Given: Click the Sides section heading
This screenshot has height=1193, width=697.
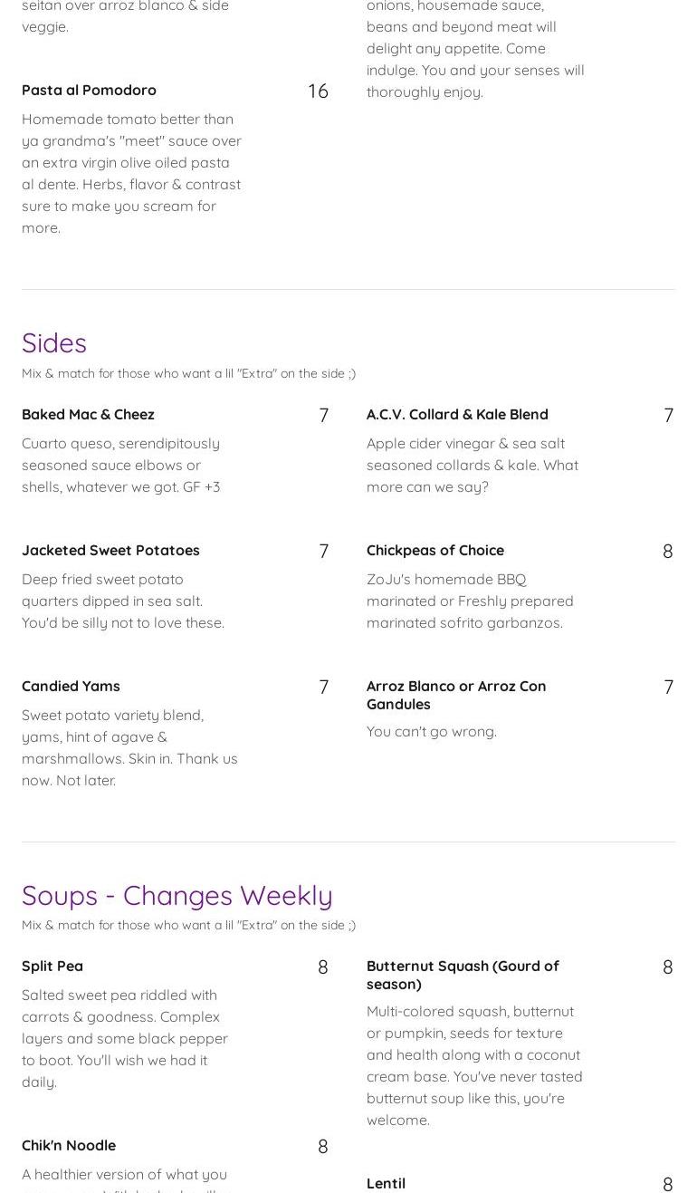Looking at the screenshot, I should point(54,342).
